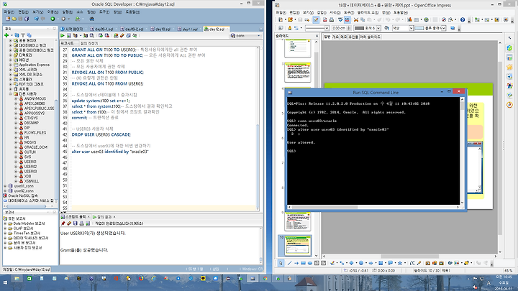
Task: Click line width input field showing 0.00 cm
Action: point(339,28)
